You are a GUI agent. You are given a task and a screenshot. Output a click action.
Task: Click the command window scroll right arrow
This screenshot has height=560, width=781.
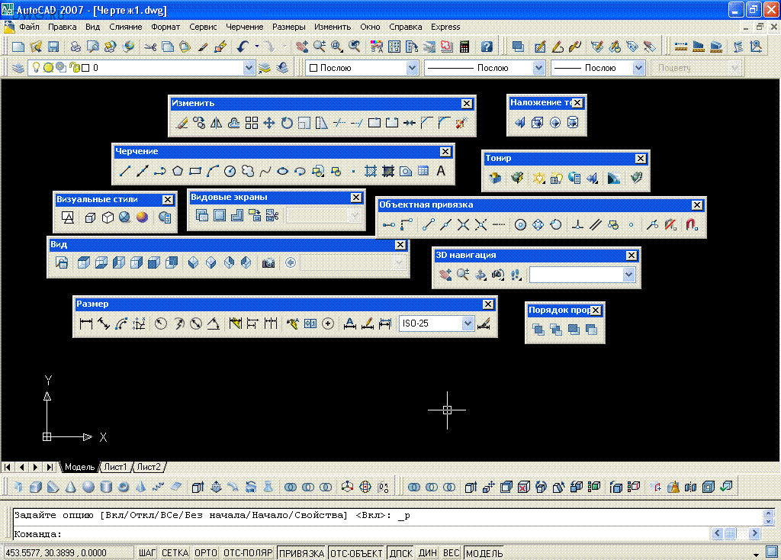754,533
